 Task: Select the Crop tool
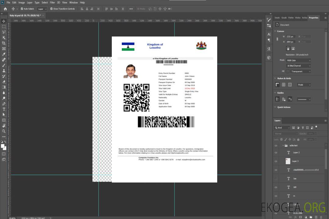pyautogui.click(x=4, y=43)
